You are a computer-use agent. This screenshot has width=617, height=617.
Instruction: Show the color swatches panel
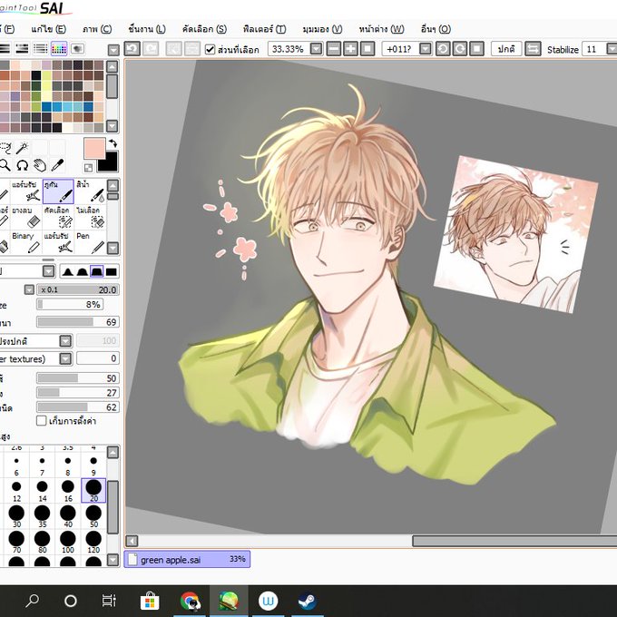59,49
